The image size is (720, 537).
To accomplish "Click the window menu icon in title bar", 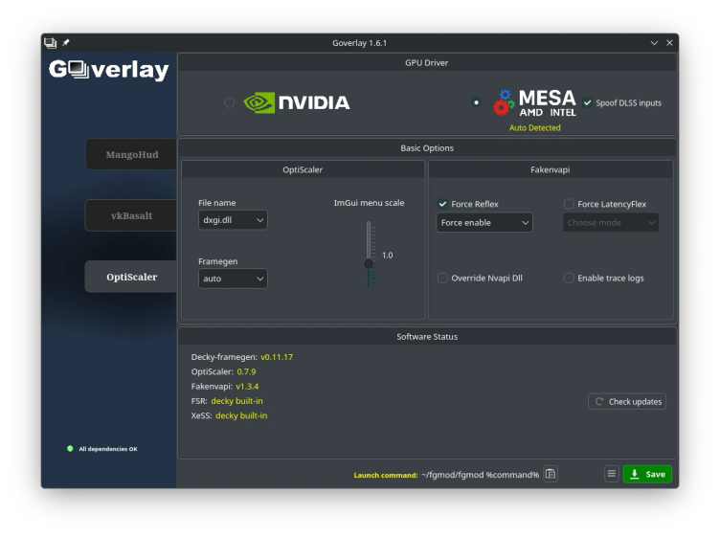I will pos(50,43).
